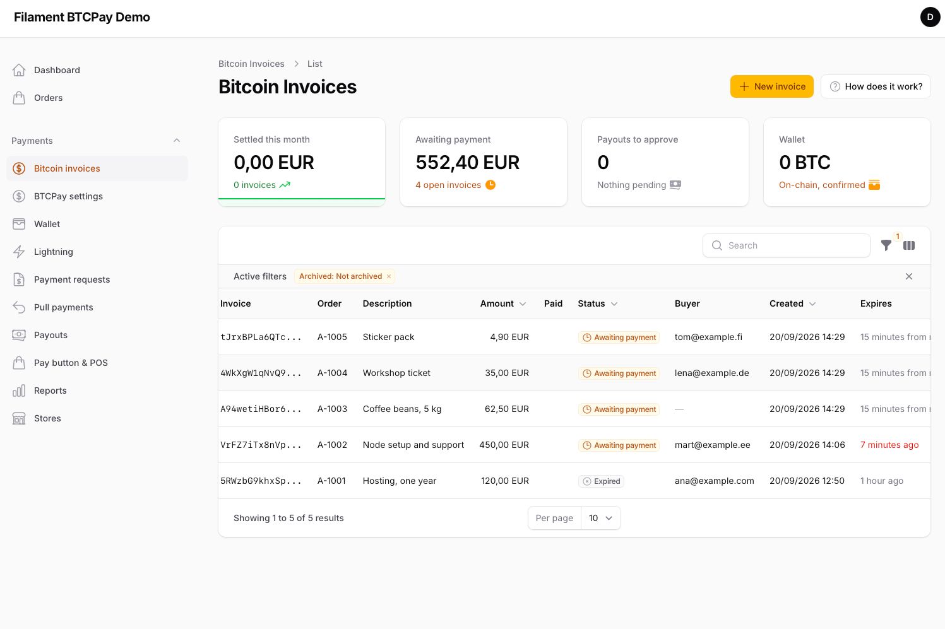This screenshot has height=629, width=945.
Task: Click Awaiting payment badge for Sticker pack
Action: click(619, 338)
